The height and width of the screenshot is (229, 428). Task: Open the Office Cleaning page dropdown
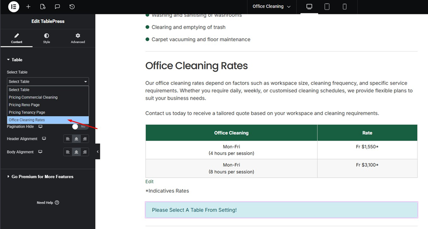coord(272,7)
